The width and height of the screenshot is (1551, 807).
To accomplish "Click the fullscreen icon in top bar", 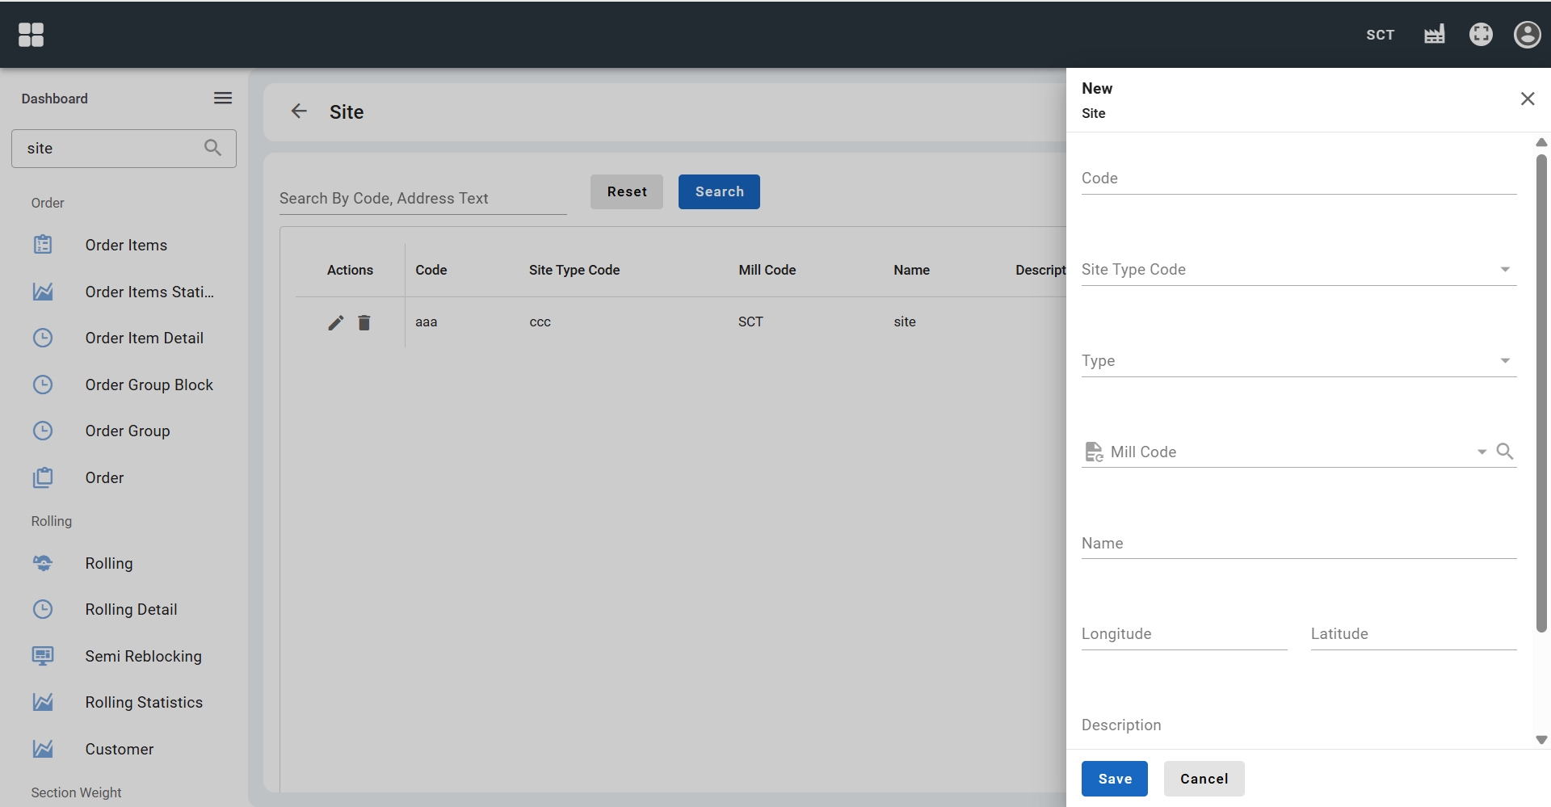I will tap(1480, 35).
